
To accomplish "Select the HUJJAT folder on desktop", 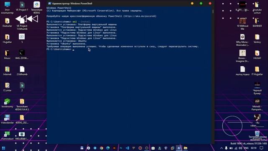I will click(257, 55).
